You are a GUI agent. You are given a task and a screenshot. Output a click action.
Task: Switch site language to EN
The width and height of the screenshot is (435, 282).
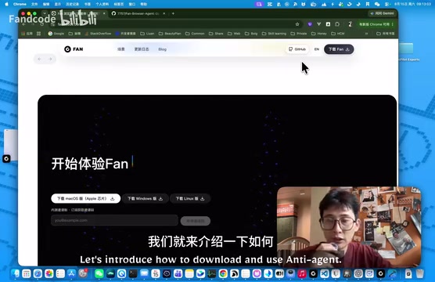click(x=317, y=49)
